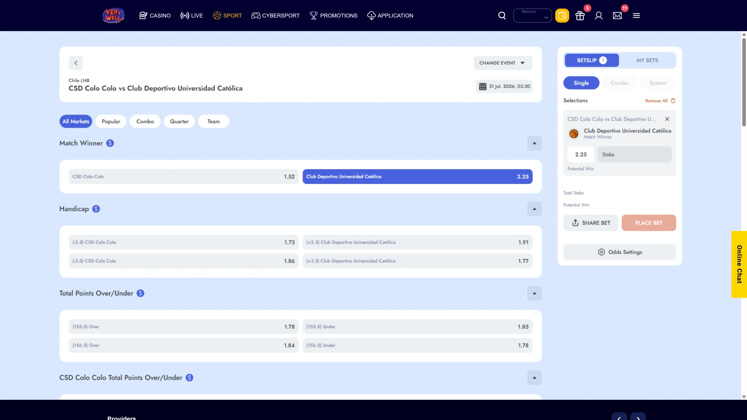The width and height of the screenshot is (747, 420).
Task: Click dollar icon beside CSD Colo Colo Total Points
Action: click(189, 378)
